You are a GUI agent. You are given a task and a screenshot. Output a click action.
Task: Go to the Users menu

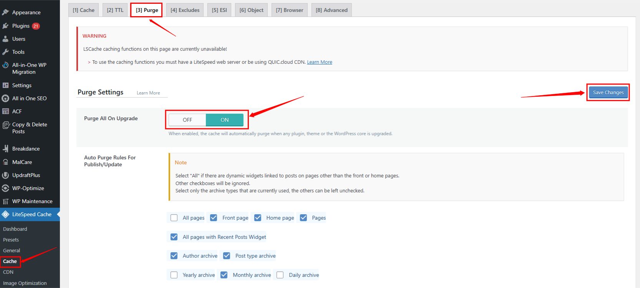pos(19,39)
